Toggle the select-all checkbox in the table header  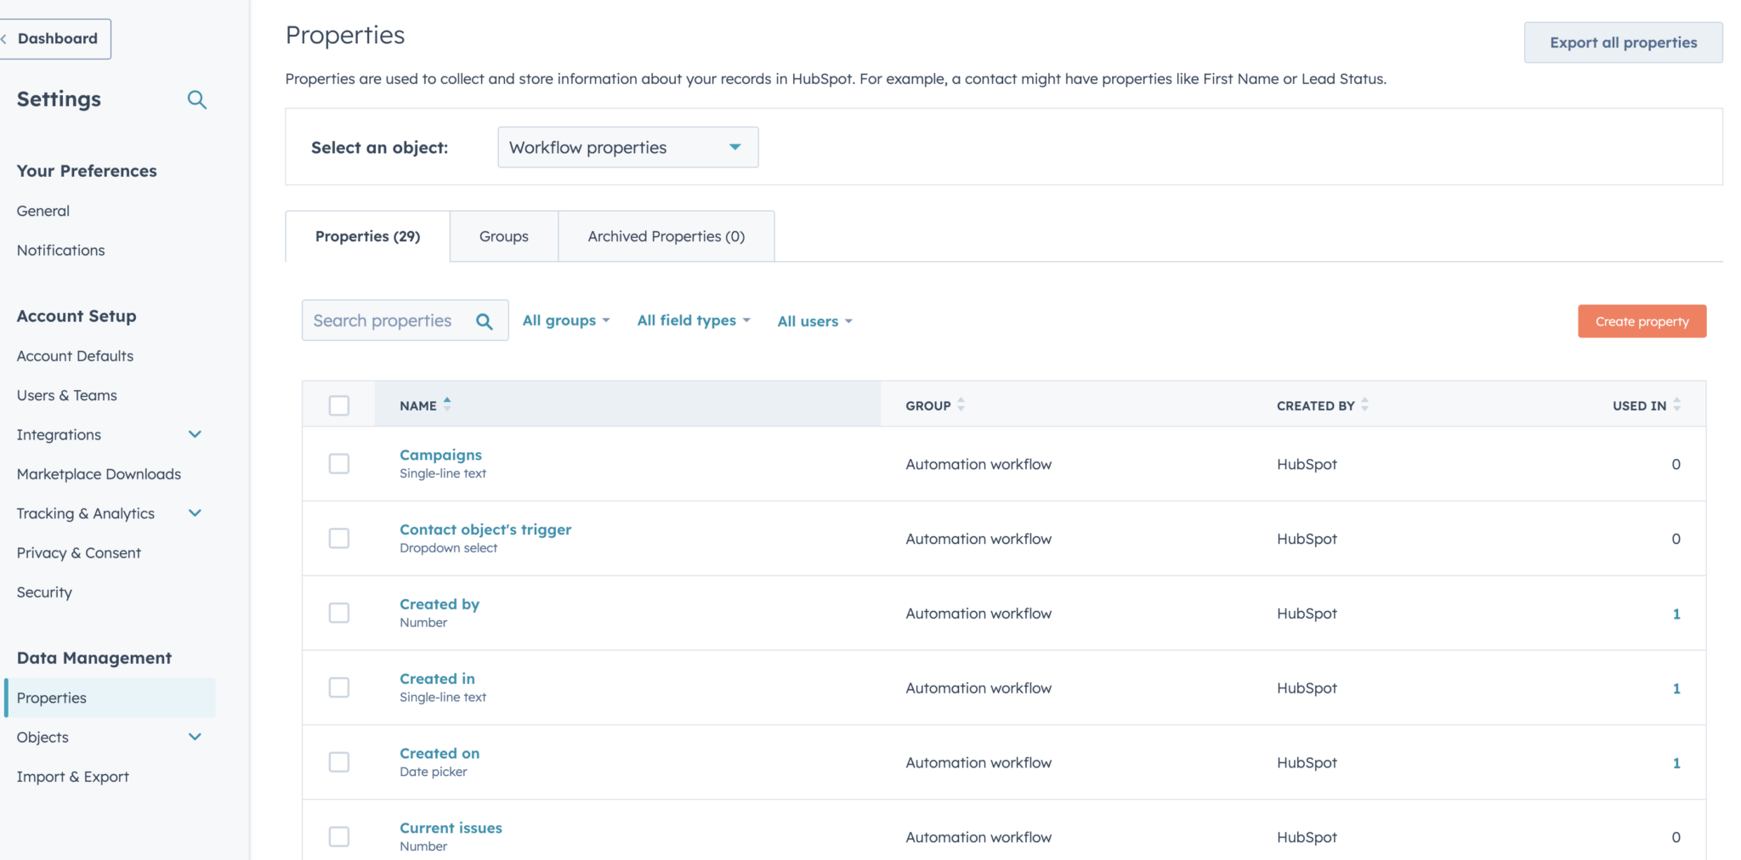click(339, 405)
